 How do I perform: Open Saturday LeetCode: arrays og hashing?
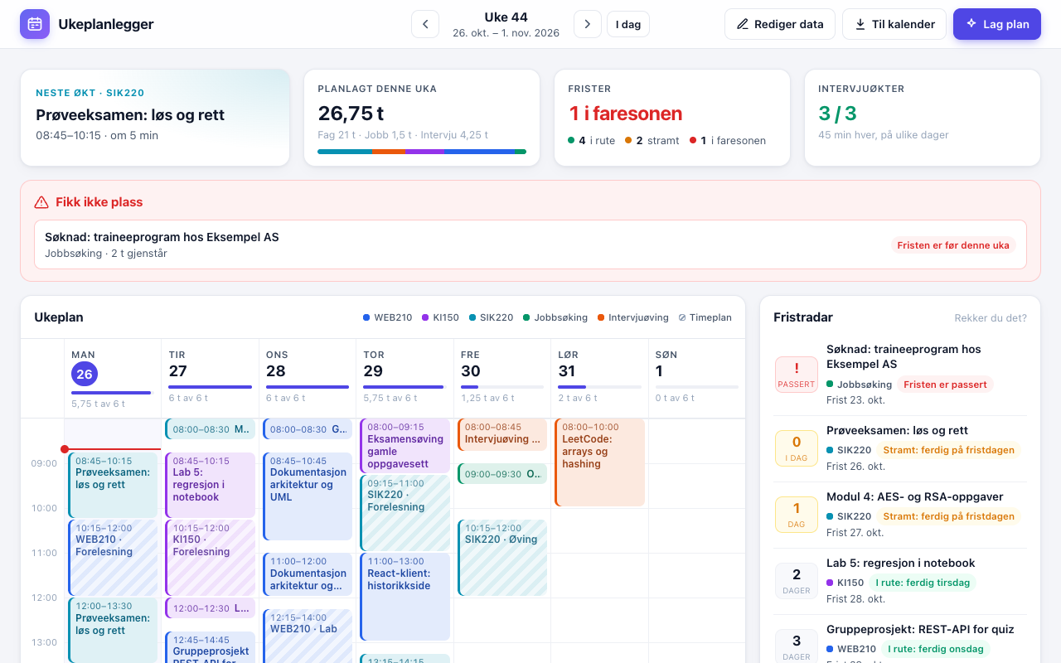coord(599,462)
